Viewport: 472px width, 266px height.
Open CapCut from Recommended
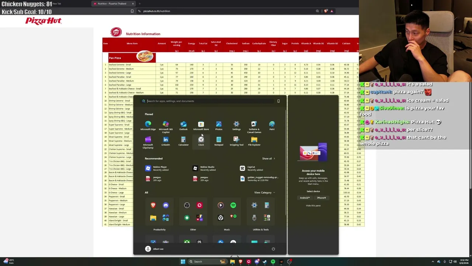pos(251,168)
